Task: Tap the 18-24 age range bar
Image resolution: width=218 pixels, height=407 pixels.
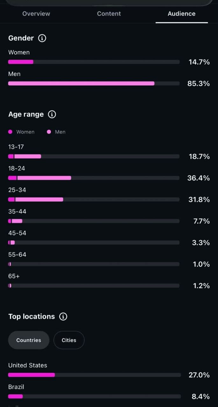Action: 94,178
